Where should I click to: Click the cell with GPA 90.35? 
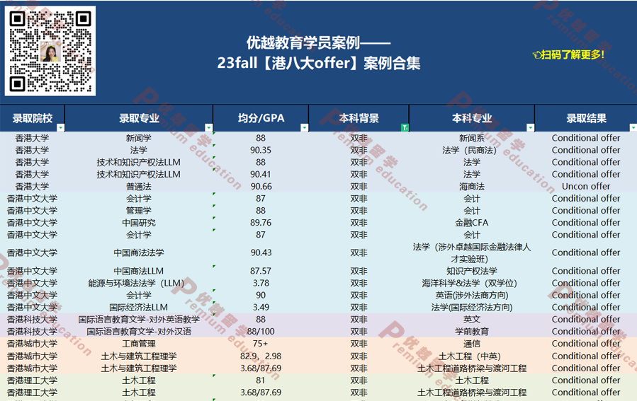(x=261, y=151)
